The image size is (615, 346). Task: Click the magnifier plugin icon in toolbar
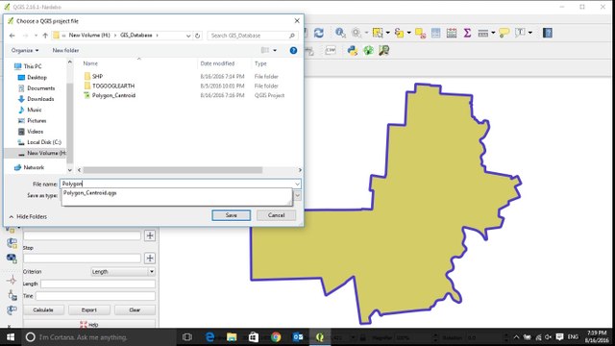pyautogui.click(x=383, y=50)
